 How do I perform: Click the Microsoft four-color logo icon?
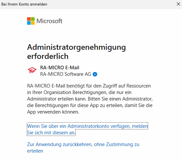coord(31,21)
